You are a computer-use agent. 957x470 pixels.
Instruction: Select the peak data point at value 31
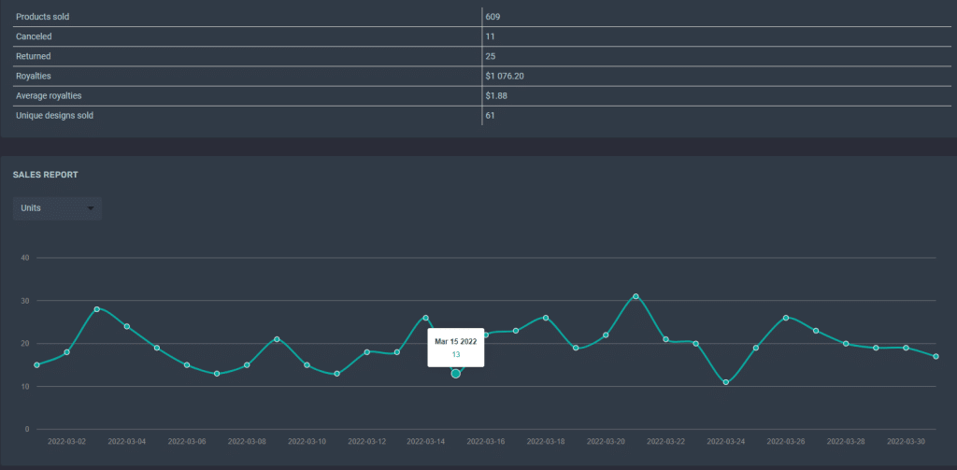coord(636,296)
